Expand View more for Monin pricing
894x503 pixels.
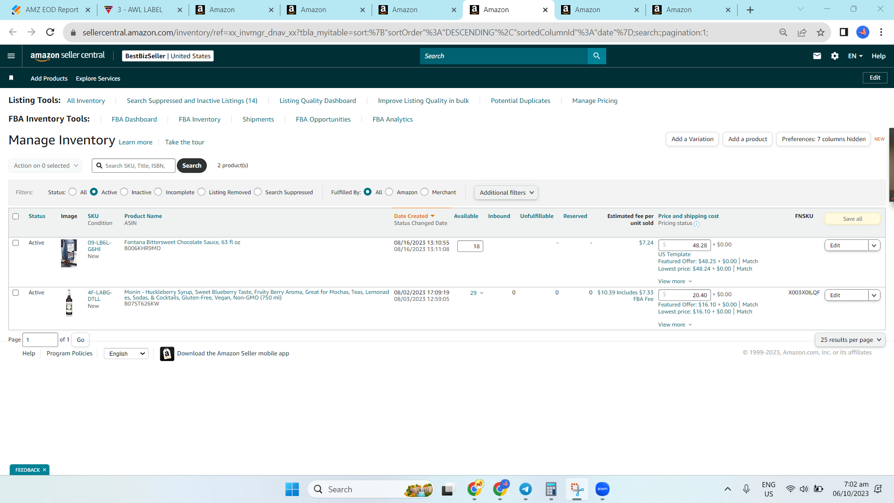(675, 325)
